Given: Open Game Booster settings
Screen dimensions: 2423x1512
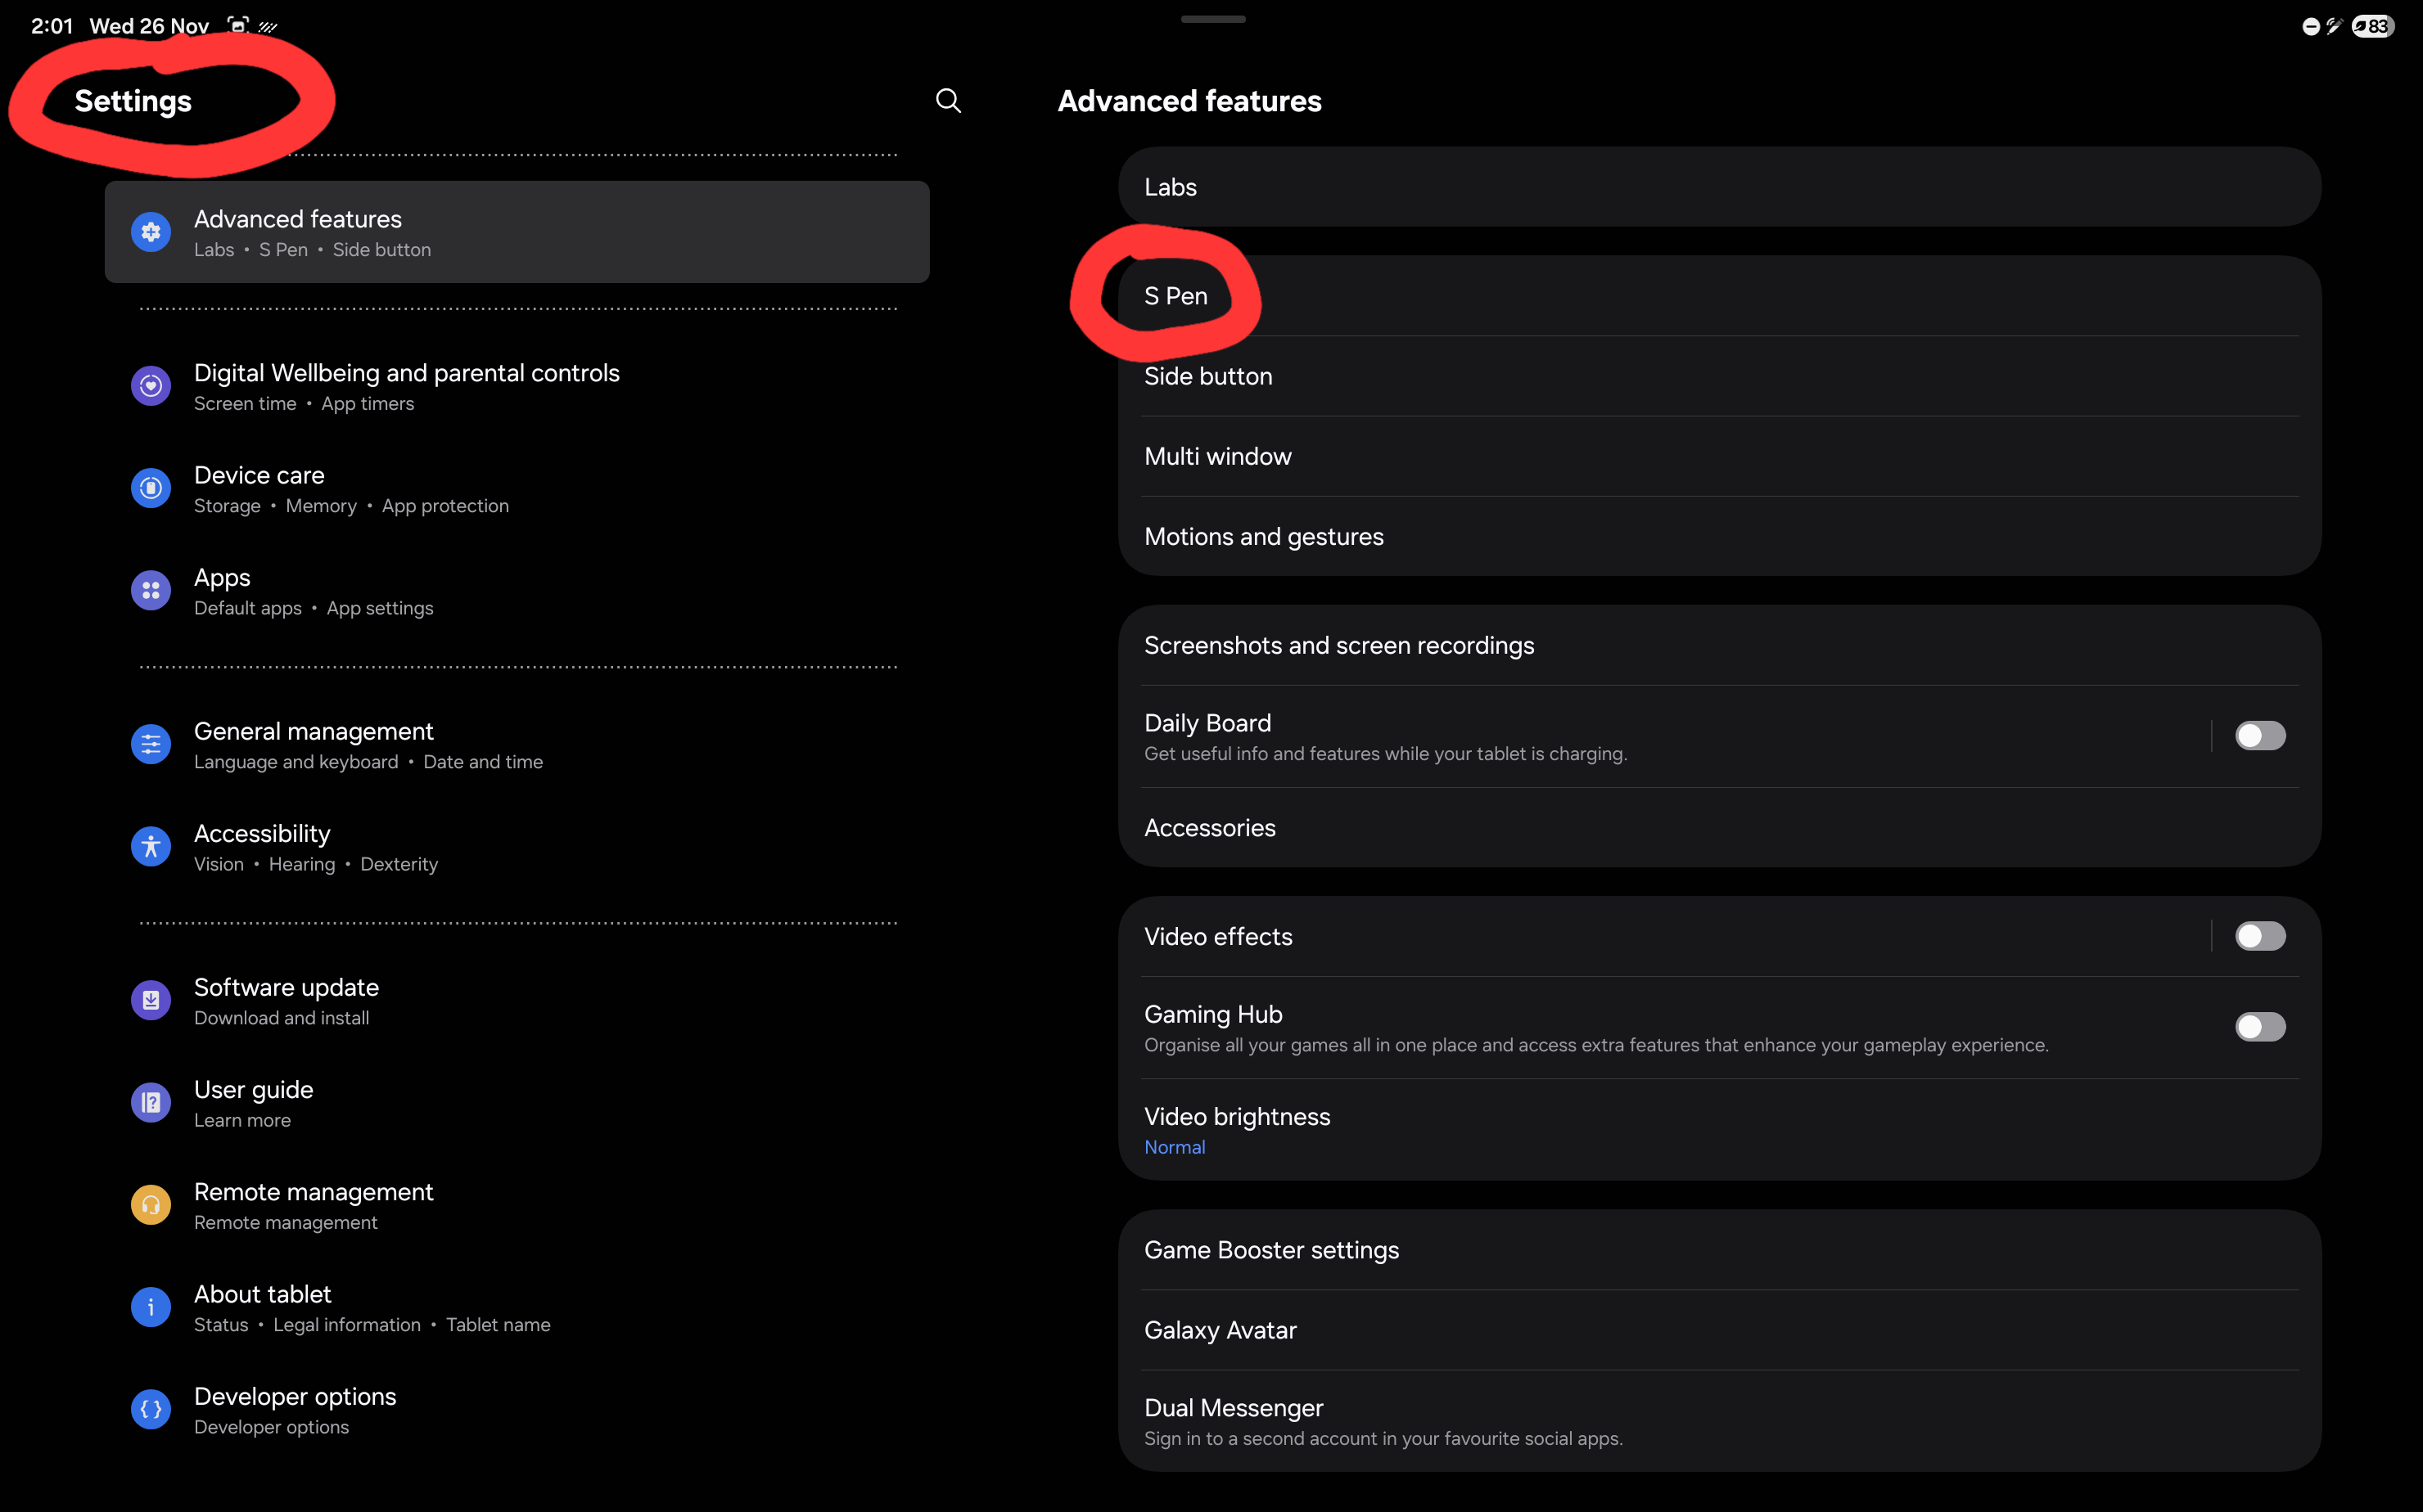Looking at the screenshot, I should (x=1270, y=1249).
